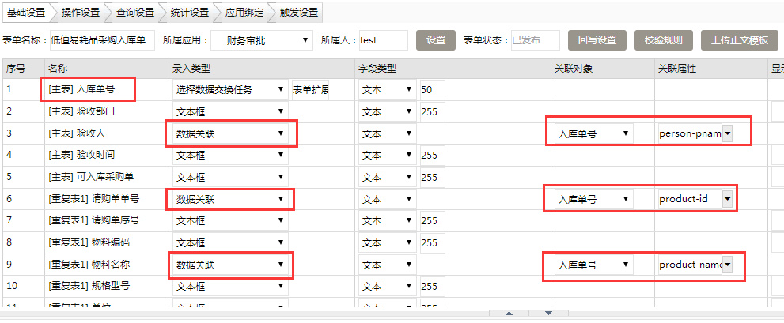This screenshot has height=323, width=784.
Task: Open the 应用绑定 tab
Action: pos(244,13)
